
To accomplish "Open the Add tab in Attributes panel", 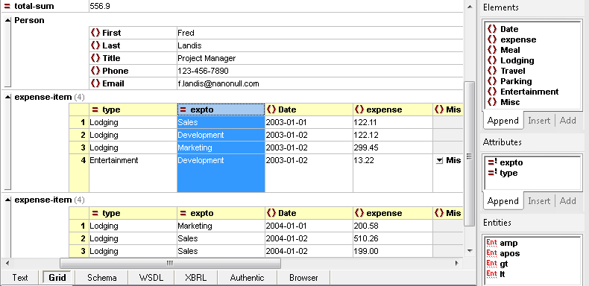I will pos(567,201).
